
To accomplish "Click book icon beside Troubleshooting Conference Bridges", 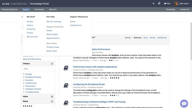I will pos(66,103).
